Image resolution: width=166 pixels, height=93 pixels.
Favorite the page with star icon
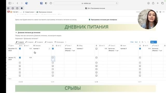(x=160, y=12)
